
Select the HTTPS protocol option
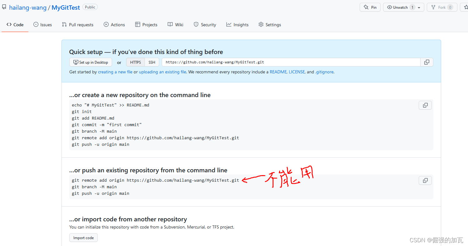(x=135, y=62)
